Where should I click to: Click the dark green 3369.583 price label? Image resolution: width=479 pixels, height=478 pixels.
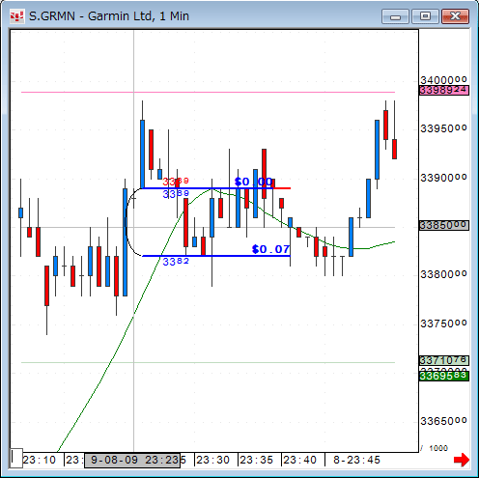click(x=444, y=376)
